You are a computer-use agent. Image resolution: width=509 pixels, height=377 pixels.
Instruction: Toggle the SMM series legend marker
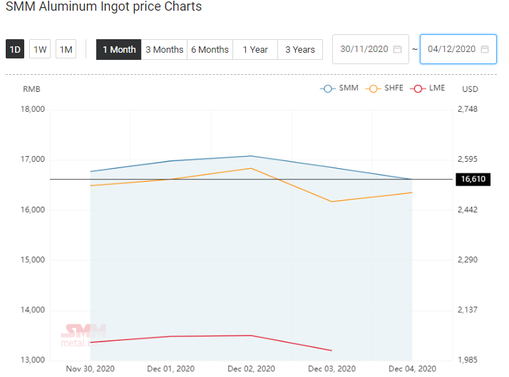click(328, 88)
